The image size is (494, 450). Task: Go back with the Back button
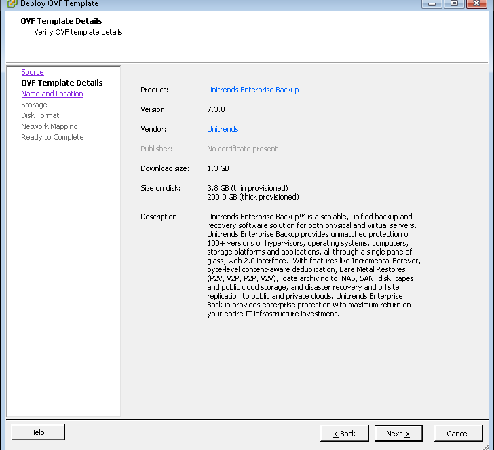344,434
